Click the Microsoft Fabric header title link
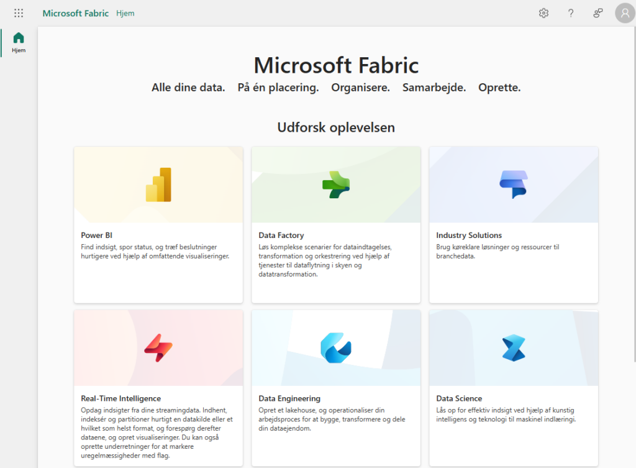This screenshot has height=468, width=636. tap(75, 14)
